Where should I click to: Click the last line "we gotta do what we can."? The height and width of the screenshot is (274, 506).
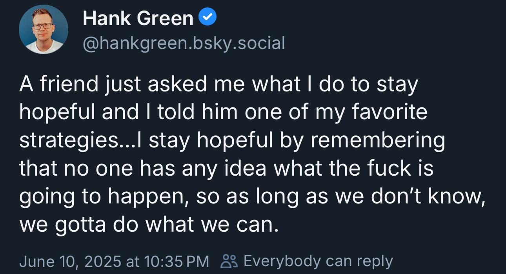pos(149,225)
